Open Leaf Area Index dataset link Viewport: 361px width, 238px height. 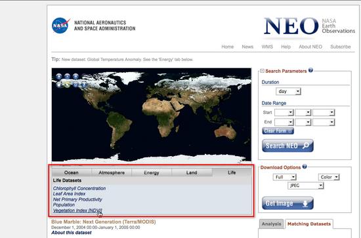69,194
